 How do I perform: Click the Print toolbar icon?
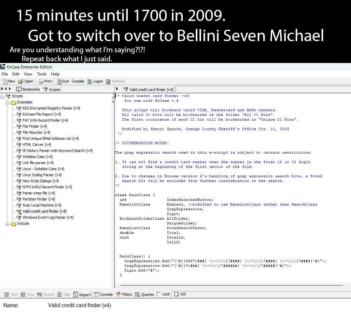41,81
